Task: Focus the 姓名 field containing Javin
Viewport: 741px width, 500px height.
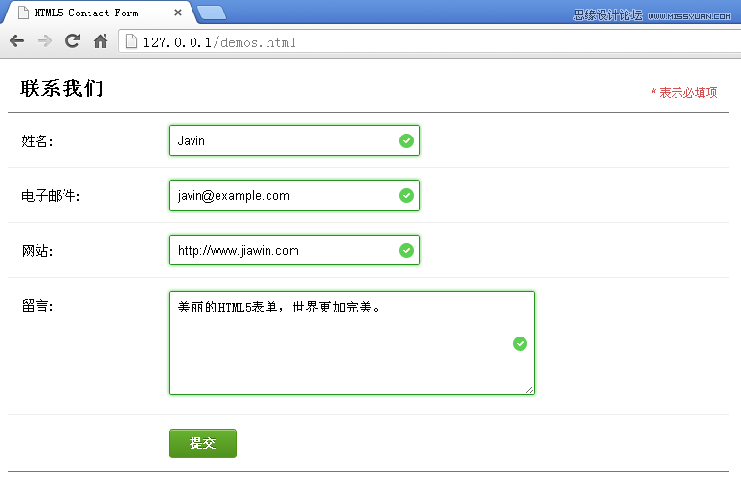Action: [x=294, y=140]
